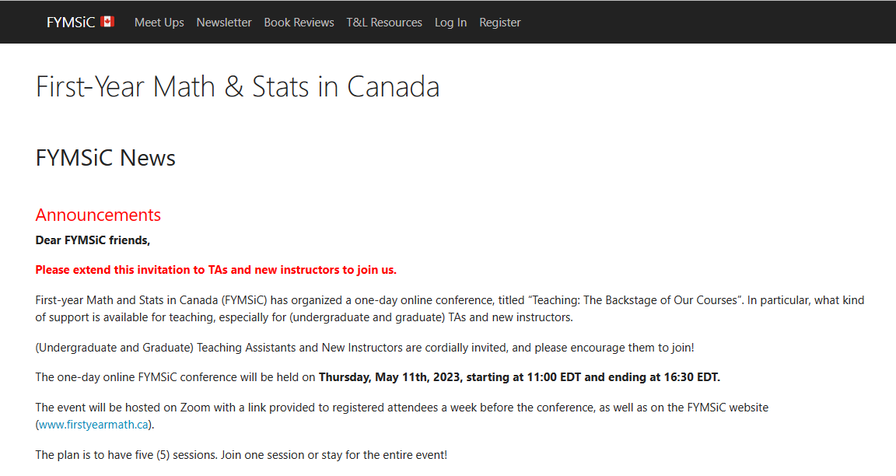
Task: Click the red Announcements heading
Action: click(x=98, y=215)
